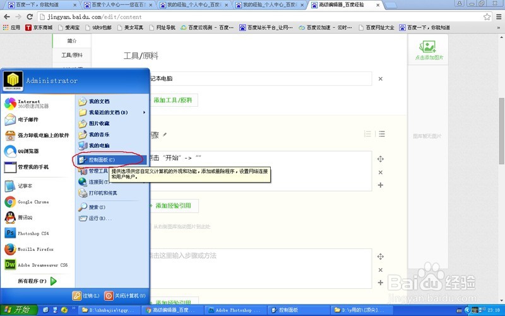Click the 开始 Start button
This screenshot has height=316, width=505.
point(18,310)
